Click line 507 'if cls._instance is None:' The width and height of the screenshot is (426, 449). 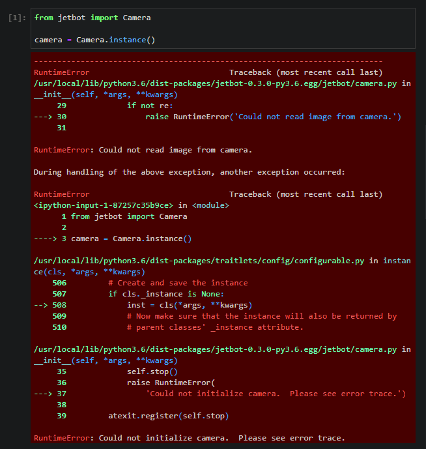[x=166, y=294]
